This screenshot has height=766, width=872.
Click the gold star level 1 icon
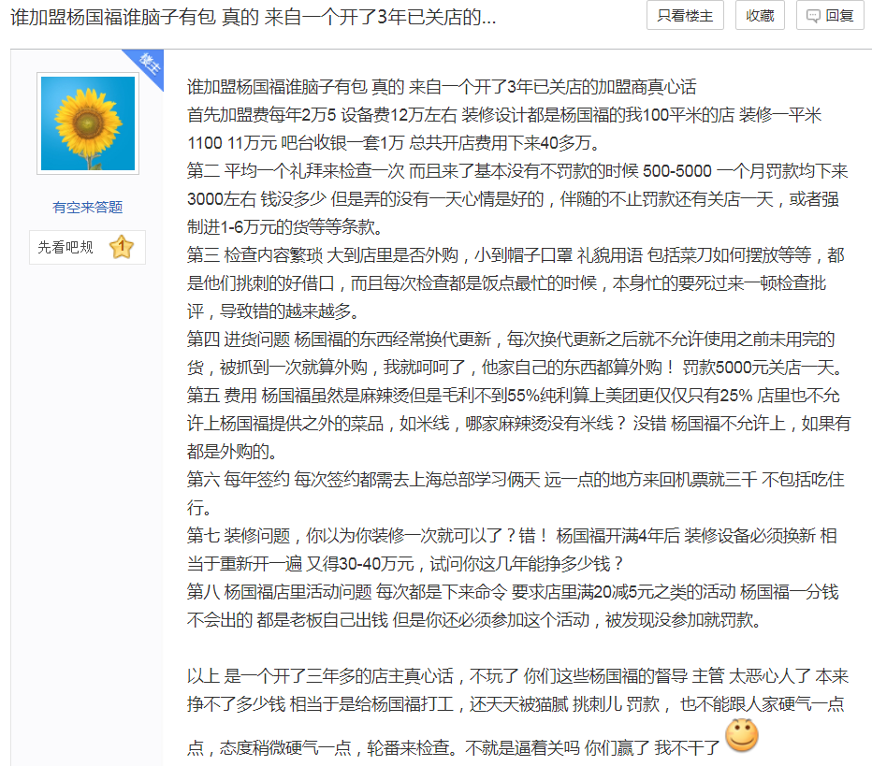[x=122, y=247]
